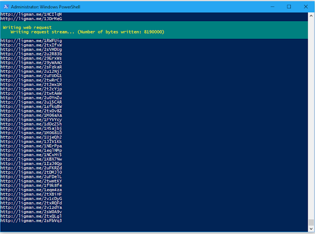Screen dimensions: 315x234
Task: Click the line ending in 1JDrMeG
Action: (31, 19)
